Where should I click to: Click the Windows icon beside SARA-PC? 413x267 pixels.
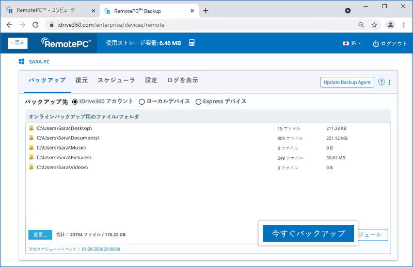[22, 61]
